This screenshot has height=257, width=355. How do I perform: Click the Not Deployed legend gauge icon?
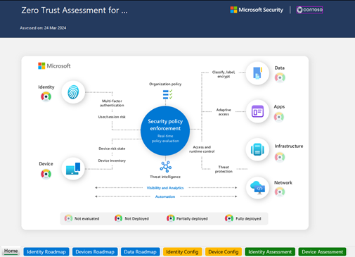(x=118, y=218)
